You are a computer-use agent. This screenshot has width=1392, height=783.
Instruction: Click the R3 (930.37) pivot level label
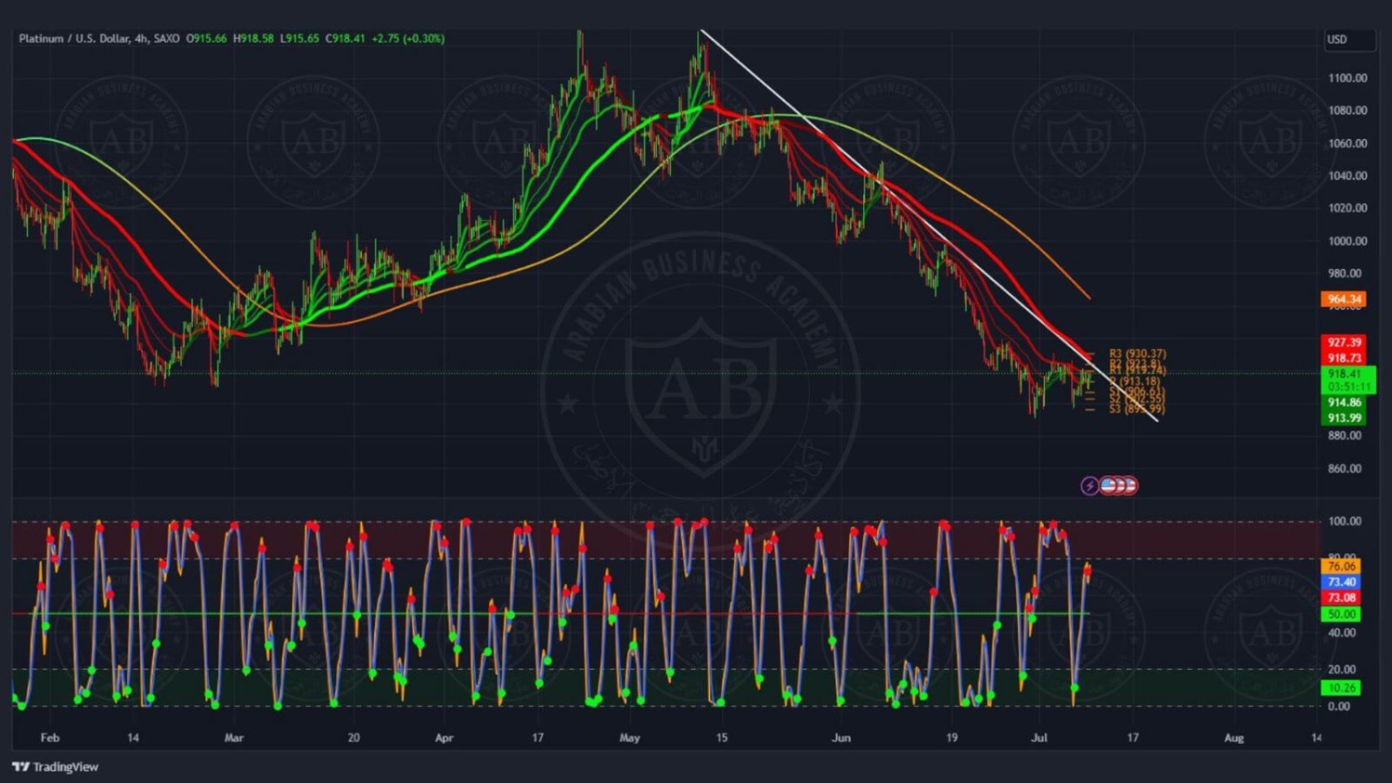tap(1138, 353)
